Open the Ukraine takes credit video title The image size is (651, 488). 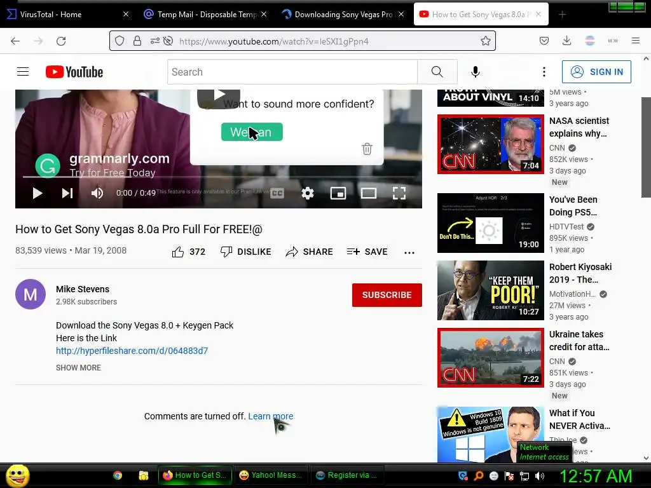click(579, 341)
